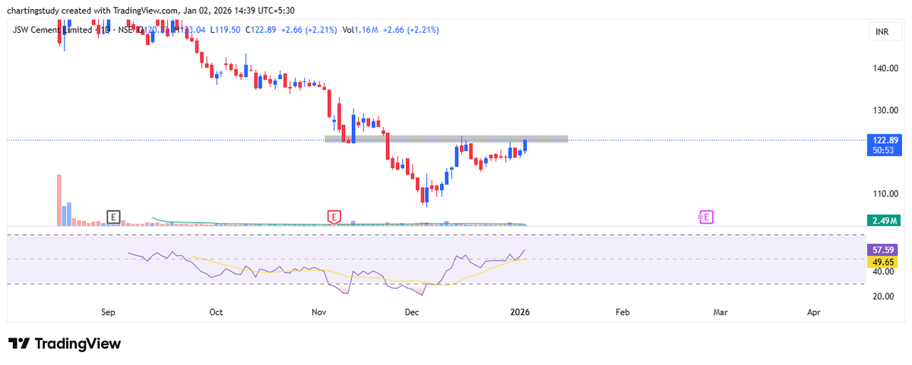Click the Apr label on time axis
Image resolution: width=912 pixels, height=365 pixels.
click(x=814, y=312)
